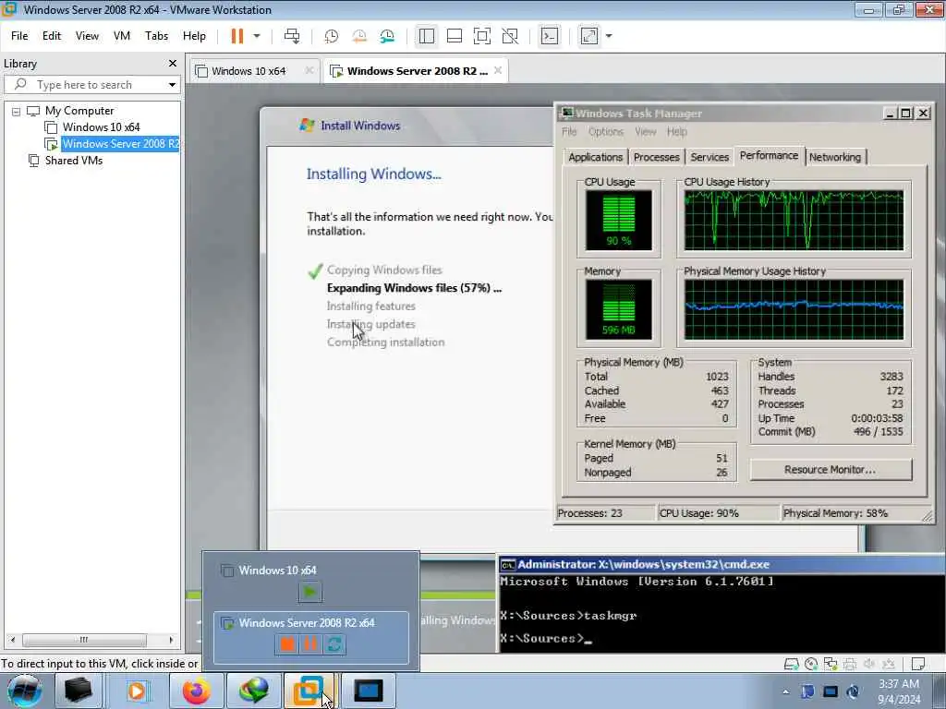The image size is (946, 709).
Task: Open the VMware View menu
Action: (87, 36)
